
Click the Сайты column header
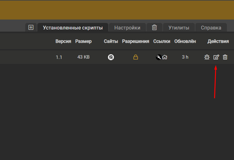coord(111,41)
